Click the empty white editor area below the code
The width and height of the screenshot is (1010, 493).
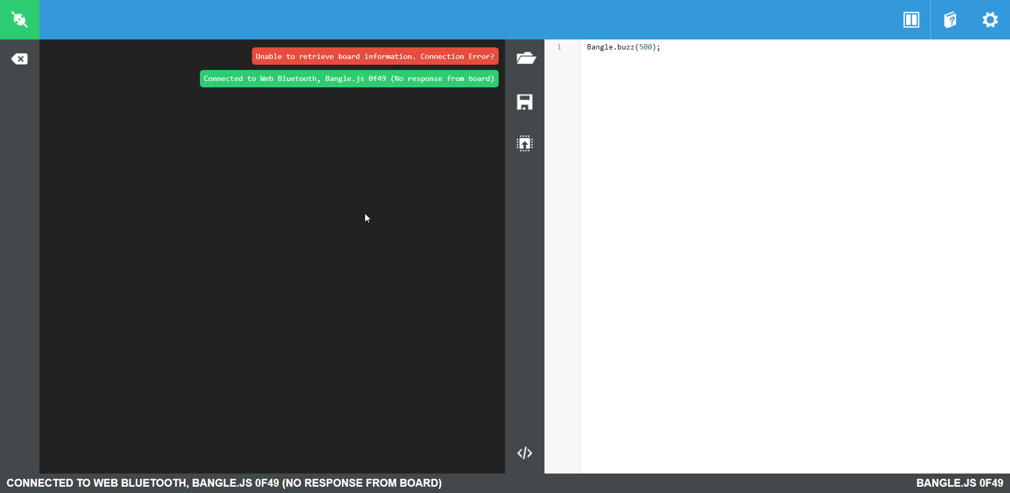(789, 263)
